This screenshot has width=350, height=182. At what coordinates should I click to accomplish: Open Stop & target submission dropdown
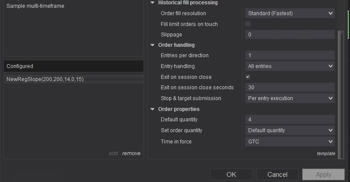coord(290,98)
